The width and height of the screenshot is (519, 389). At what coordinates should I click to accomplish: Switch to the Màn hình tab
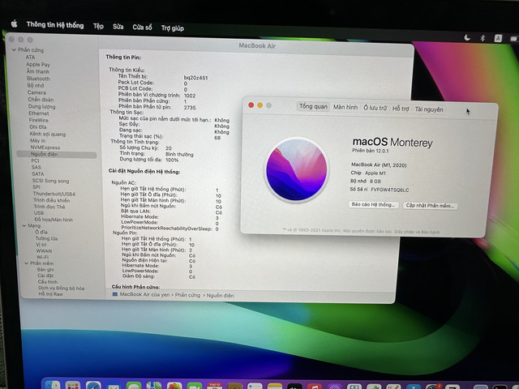(x=345, y=107)
